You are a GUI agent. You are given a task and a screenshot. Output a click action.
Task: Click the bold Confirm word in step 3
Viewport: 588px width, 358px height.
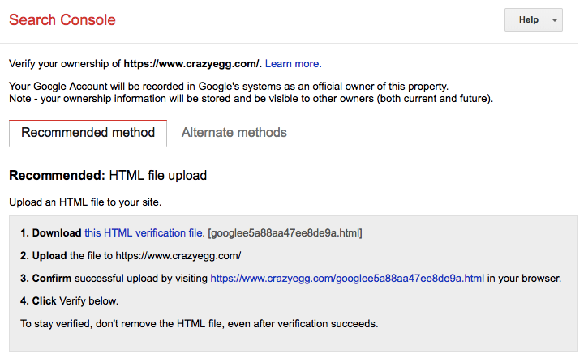coord(52,279)
